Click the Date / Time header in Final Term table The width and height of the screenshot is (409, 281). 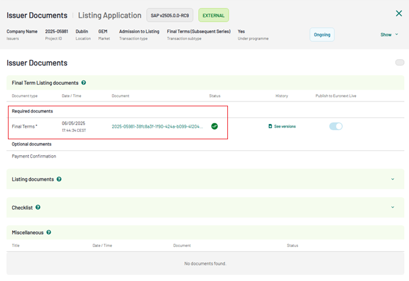71,96
